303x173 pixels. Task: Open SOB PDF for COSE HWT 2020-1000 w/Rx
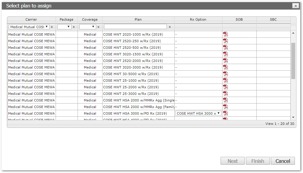click(225, 34)
